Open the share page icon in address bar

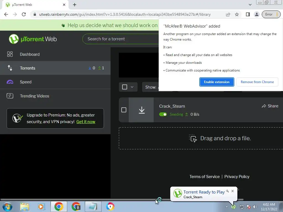pos(228,14)
